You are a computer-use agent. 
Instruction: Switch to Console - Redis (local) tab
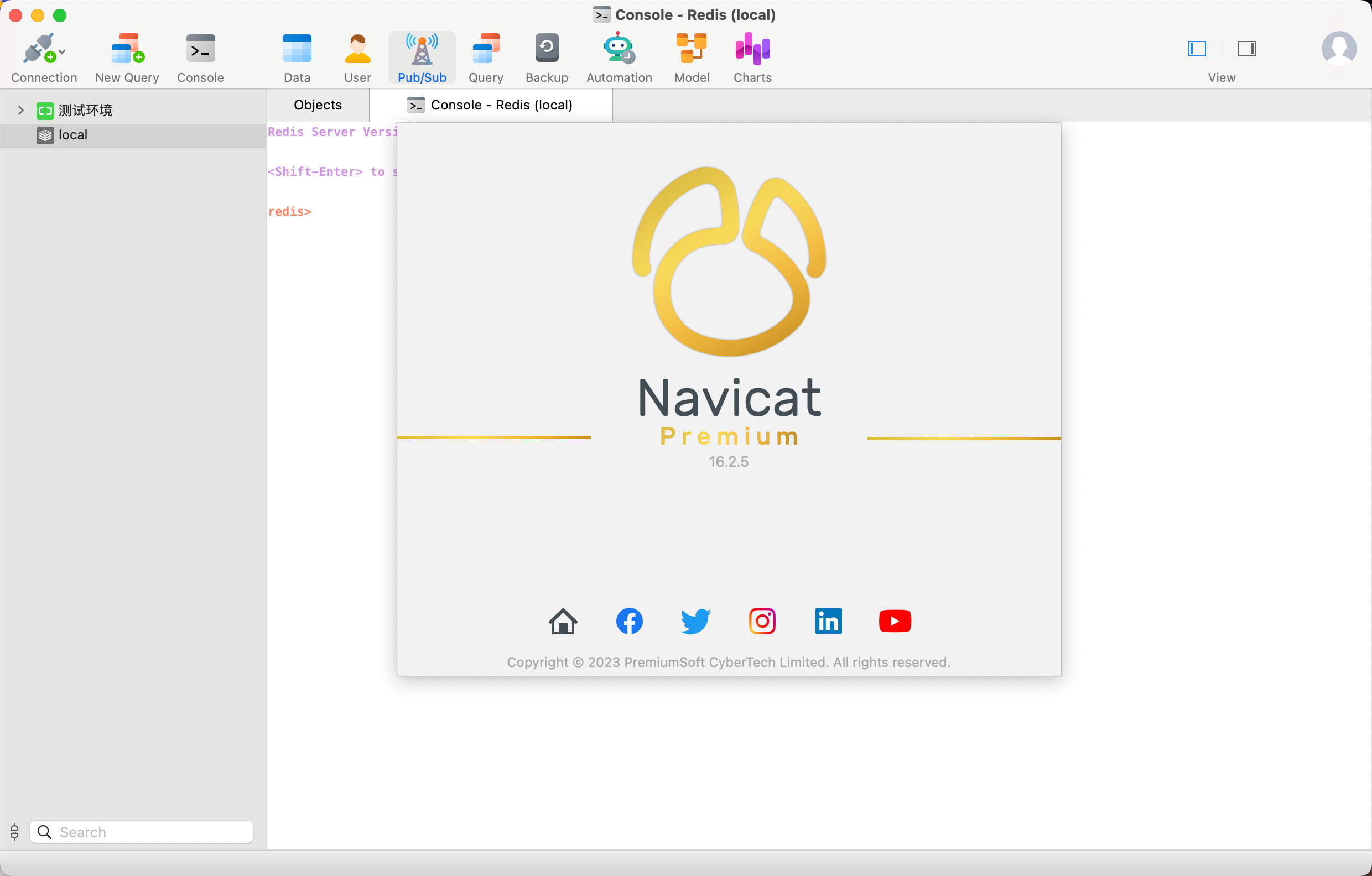[x=491, y=105]
